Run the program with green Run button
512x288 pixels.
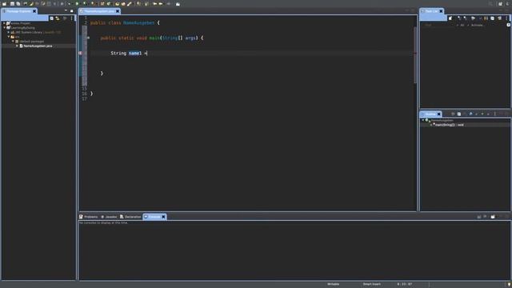77,4
